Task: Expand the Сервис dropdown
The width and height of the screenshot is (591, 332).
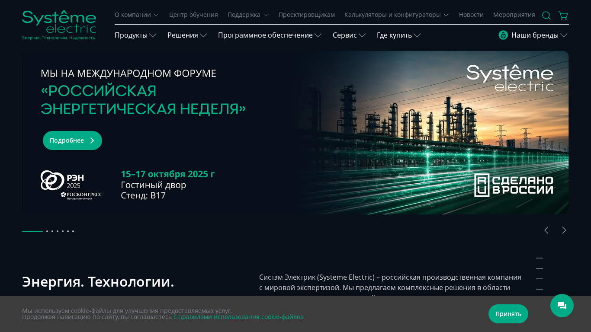Action: tap(349, 35)
